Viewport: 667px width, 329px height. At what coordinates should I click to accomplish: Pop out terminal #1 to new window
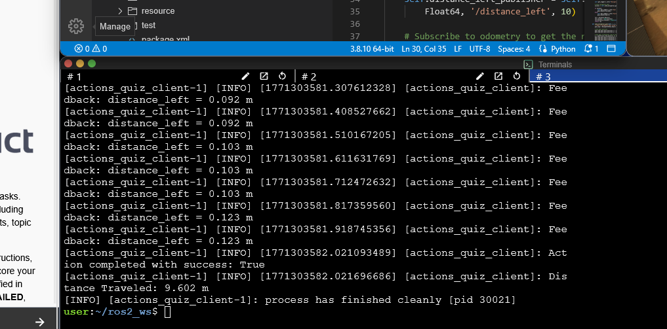pos(264,77)
